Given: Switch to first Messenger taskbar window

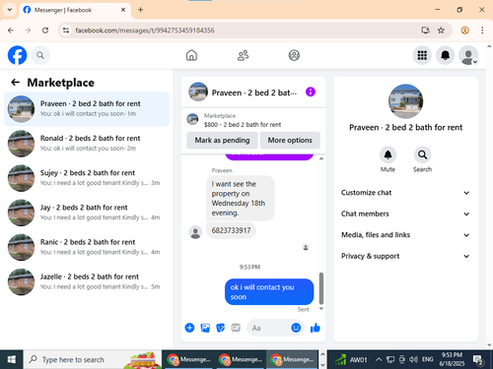Looking at the screenshot, I should click(x=189, y=359).
